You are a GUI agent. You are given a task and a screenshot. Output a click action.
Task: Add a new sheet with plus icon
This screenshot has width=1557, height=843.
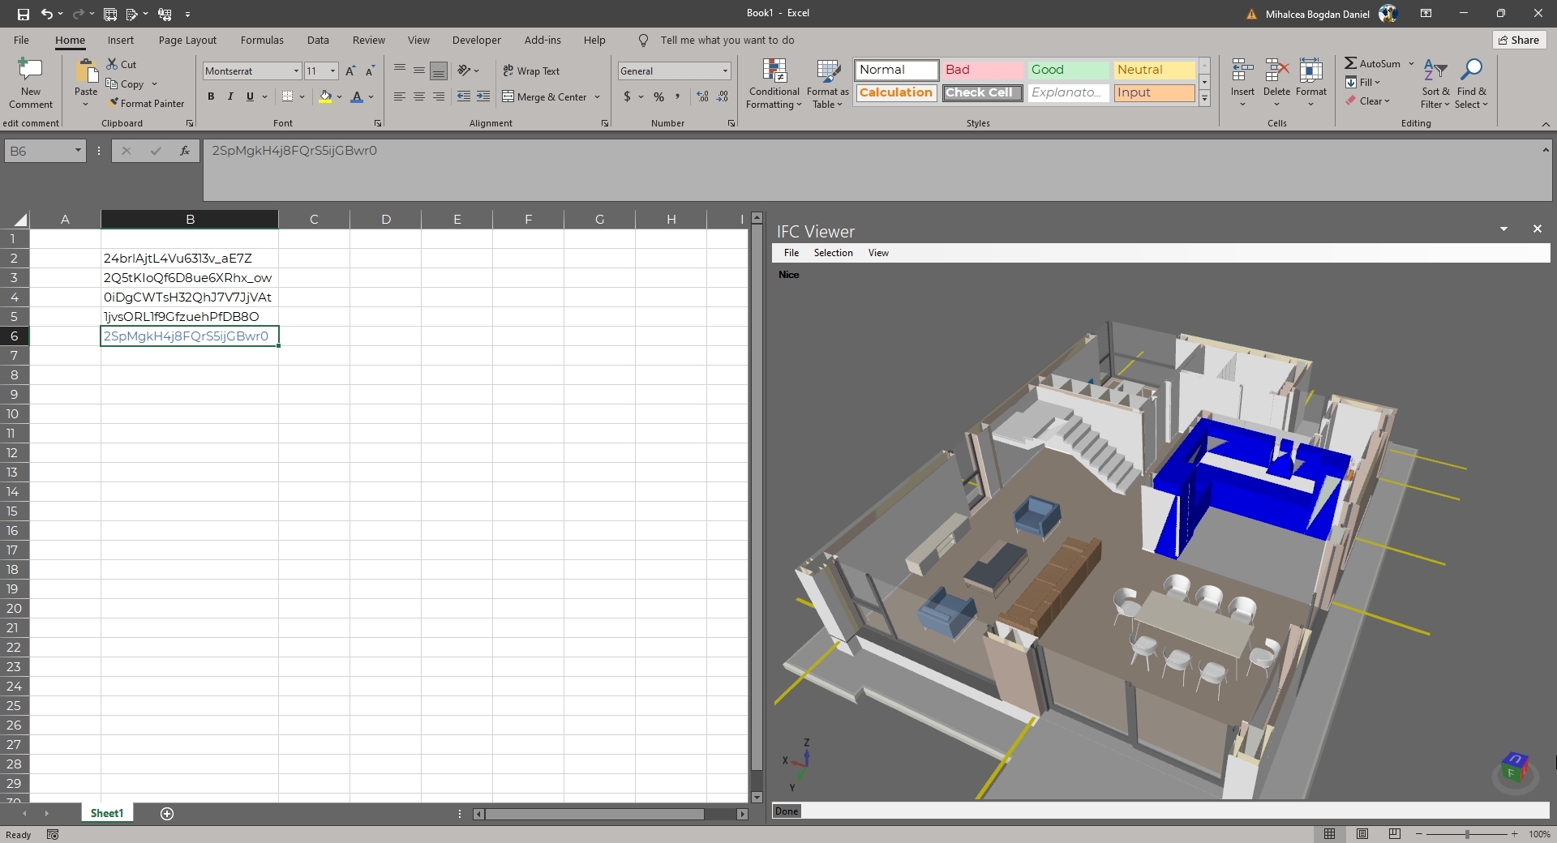167,814
